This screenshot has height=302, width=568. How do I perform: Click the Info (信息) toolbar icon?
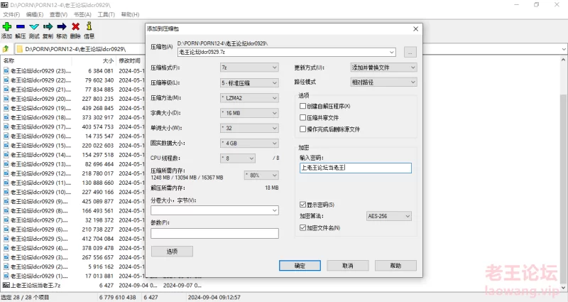89,26
